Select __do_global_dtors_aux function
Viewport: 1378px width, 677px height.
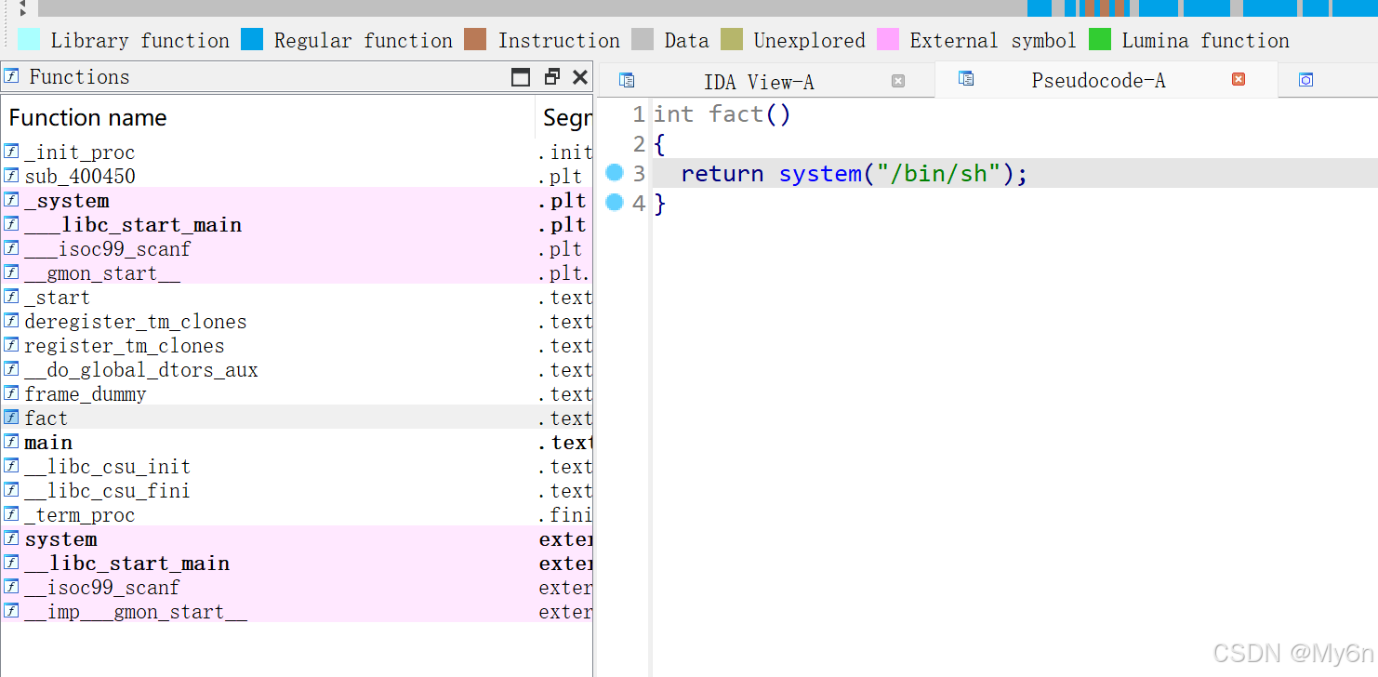point(297,370)
